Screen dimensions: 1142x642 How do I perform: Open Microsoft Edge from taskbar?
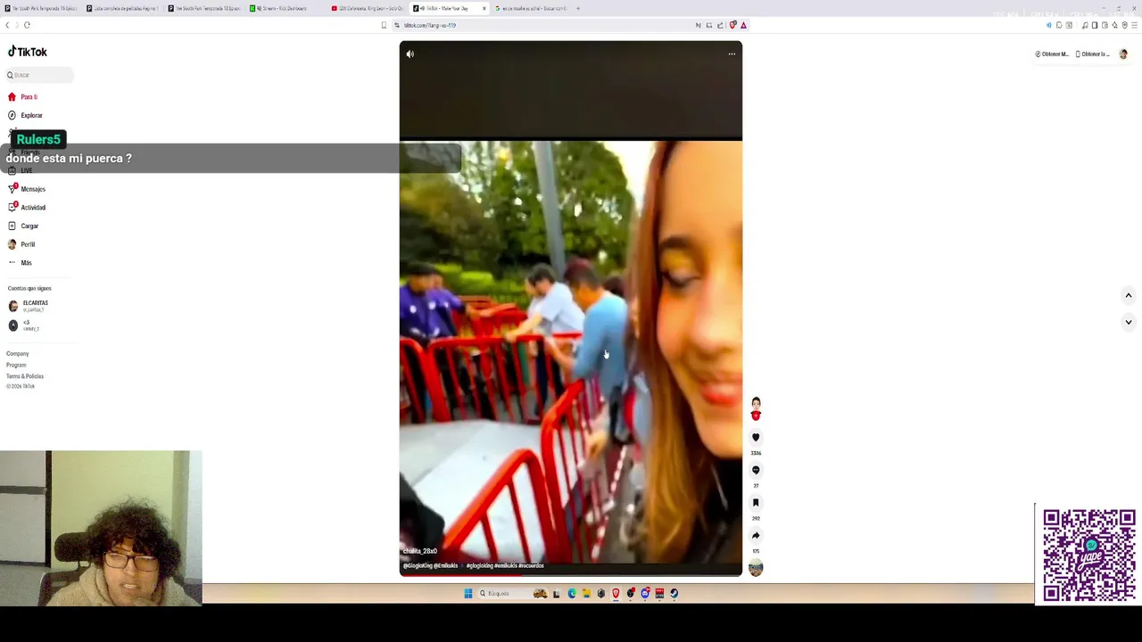tap(572, 593)
